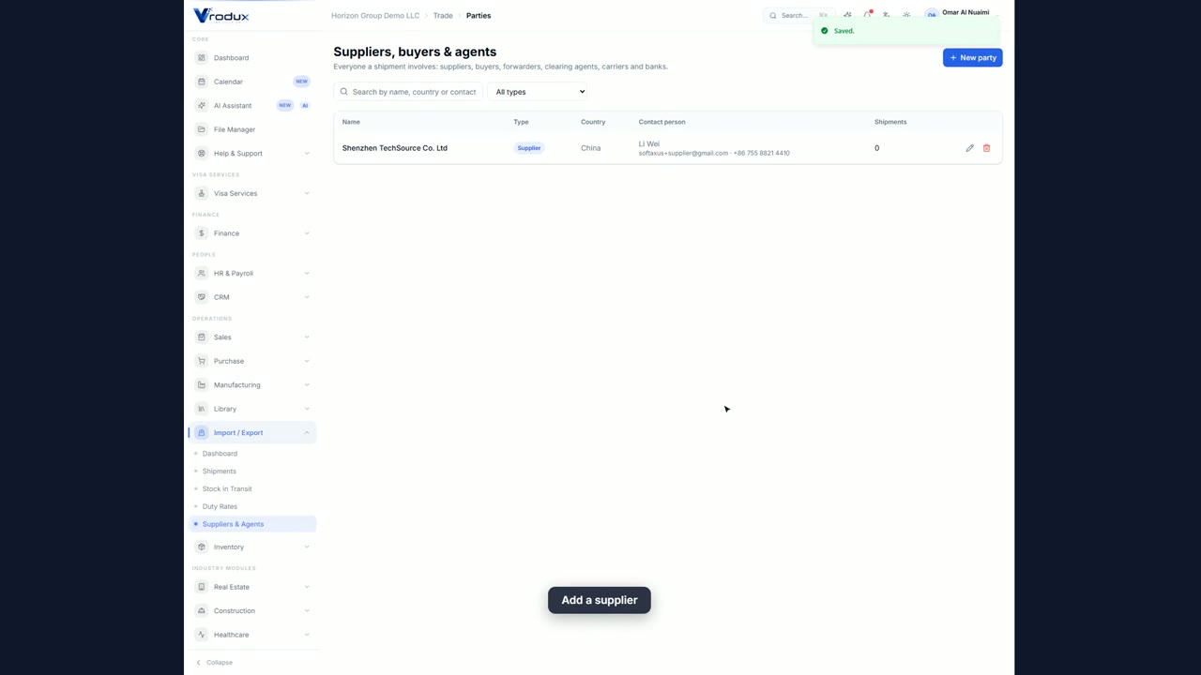Screen dimensions: 1201x675
Task: Open the notifications bell icon
Action: [x=868, y=15]
